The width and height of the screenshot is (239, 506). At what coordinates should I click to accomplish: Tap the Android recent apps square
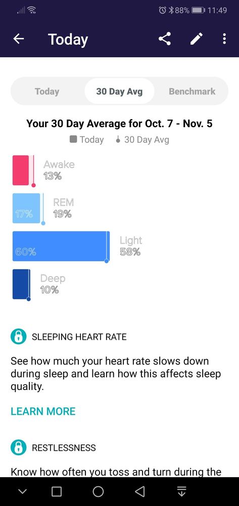[57, 491]
